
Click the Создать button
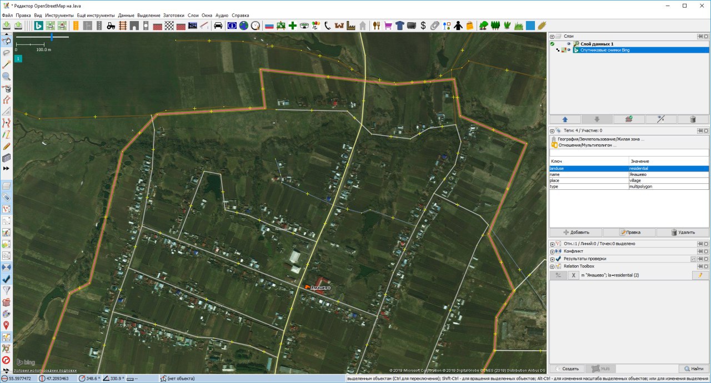pyautogui.click(x=567, y=369)
